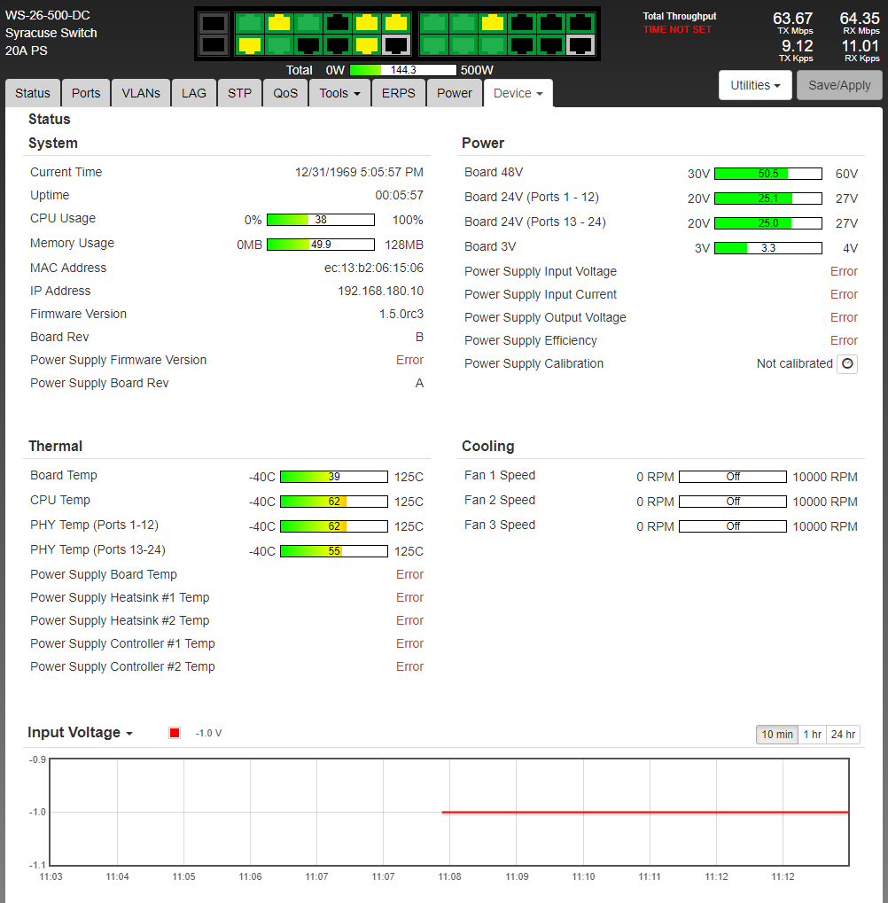Select the only yellow port in right port block

point(493,23)
